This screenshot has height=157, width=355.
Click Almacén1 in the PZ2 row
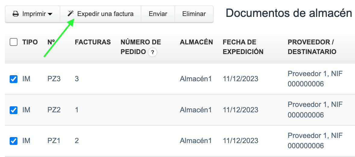196,110
